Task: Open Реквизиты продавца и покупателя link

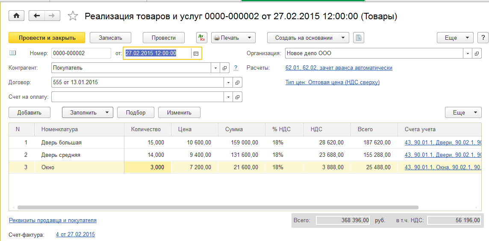Action: click(x=53, y=220)
